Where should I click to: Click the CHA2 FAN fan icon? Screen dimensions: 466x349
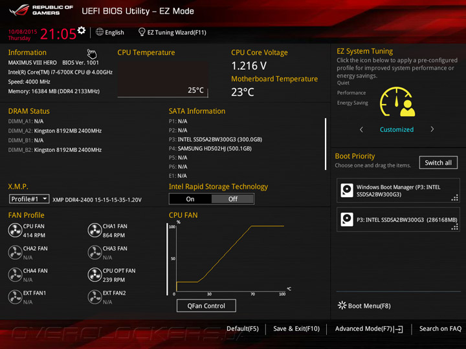tap(15, 253)
